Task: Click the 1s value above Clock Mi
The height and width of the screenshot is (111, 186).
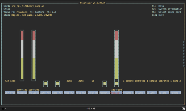Action: coord(93,81)
